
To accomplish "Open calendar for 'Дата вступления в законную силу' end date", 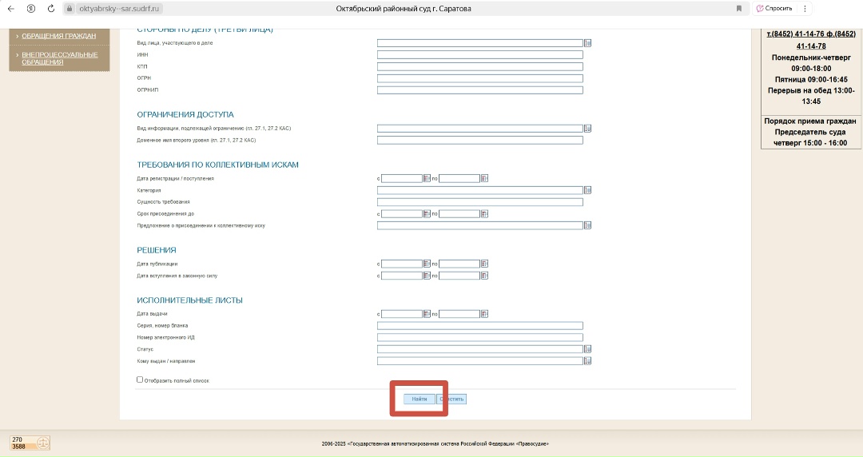I will (484, 276).
